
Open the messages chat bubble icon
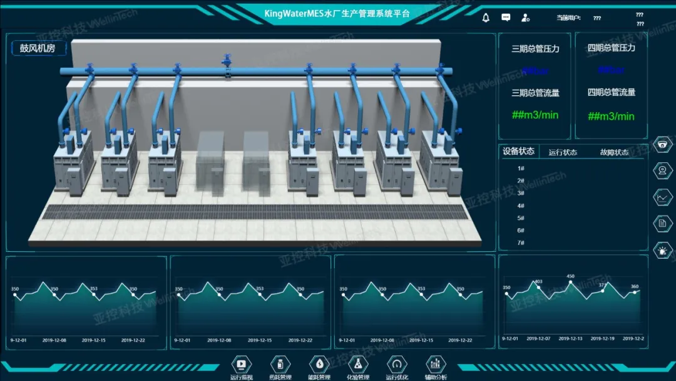click(506, 18)
